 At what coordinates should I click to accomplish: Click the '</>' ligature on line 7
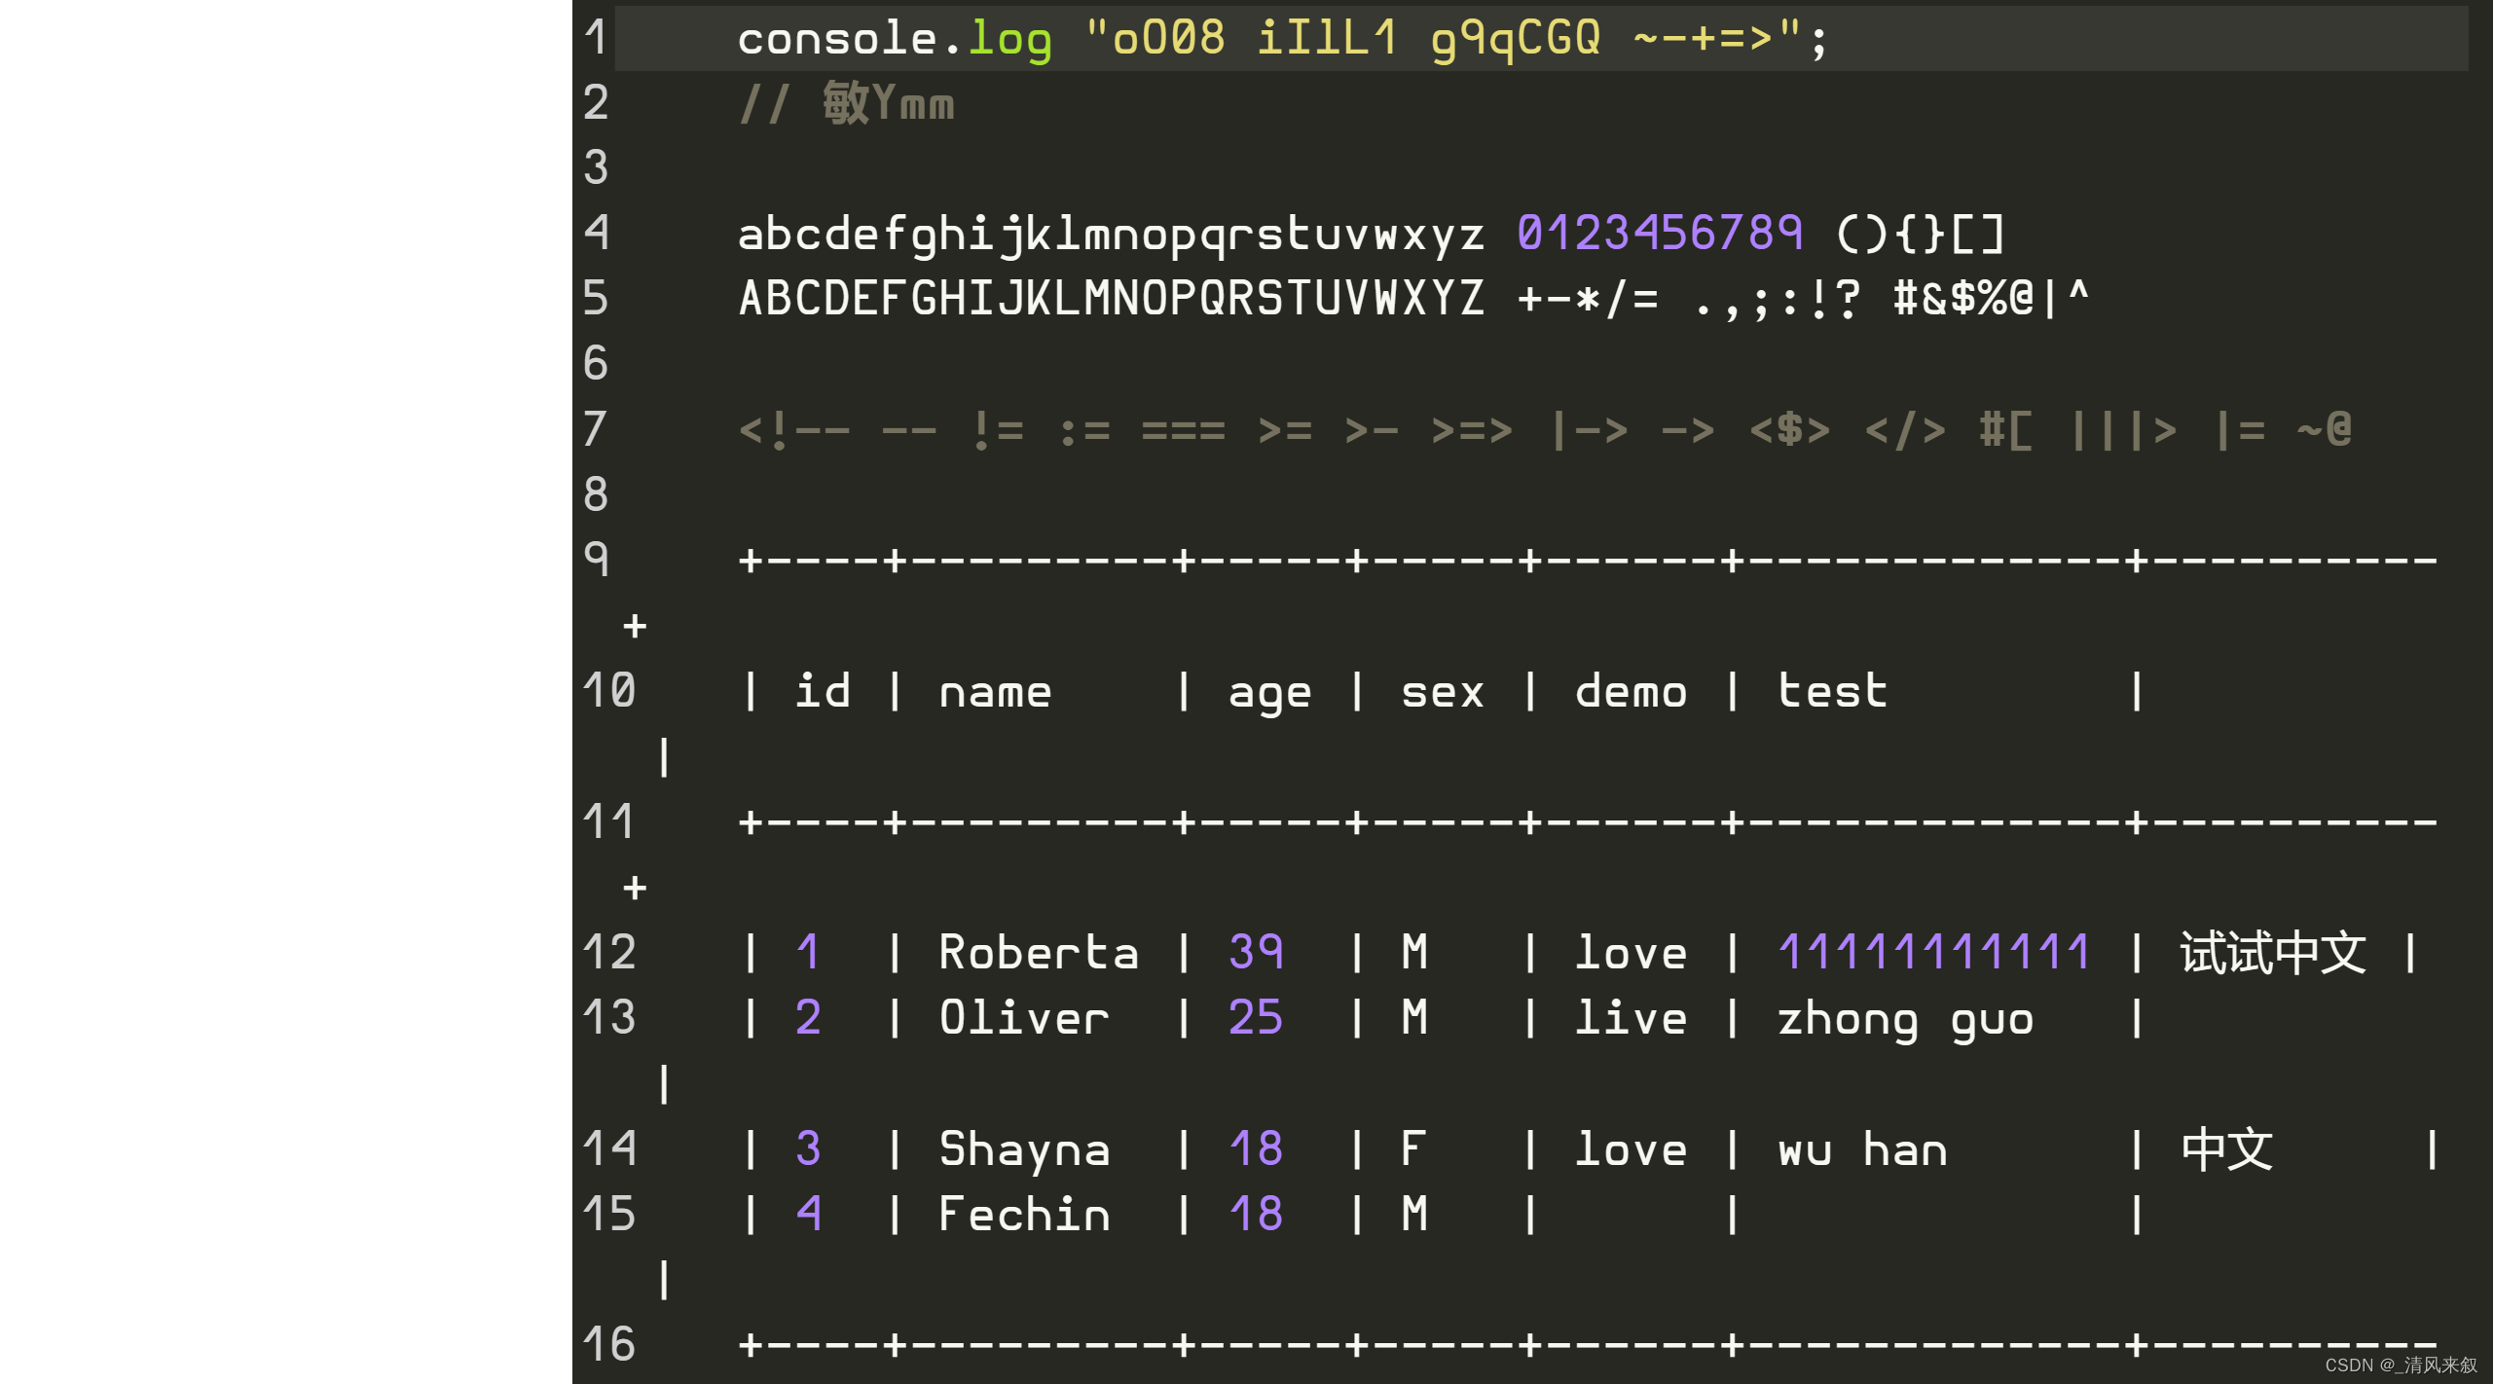pos(1905,430)
